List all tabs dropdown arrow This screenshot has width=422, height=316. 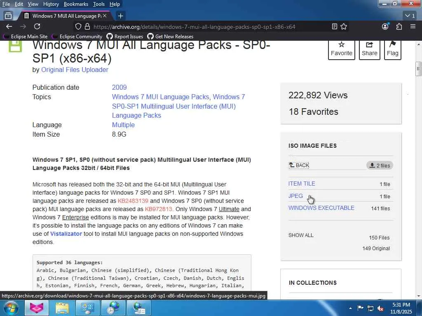click(x=410, y=16)
